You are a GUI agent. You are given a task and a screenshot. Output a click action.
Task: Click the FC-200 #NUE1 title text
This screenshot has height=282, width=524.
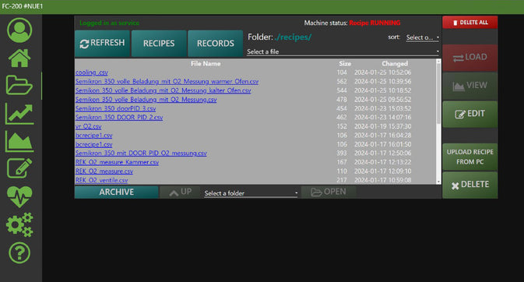[22, 6]
